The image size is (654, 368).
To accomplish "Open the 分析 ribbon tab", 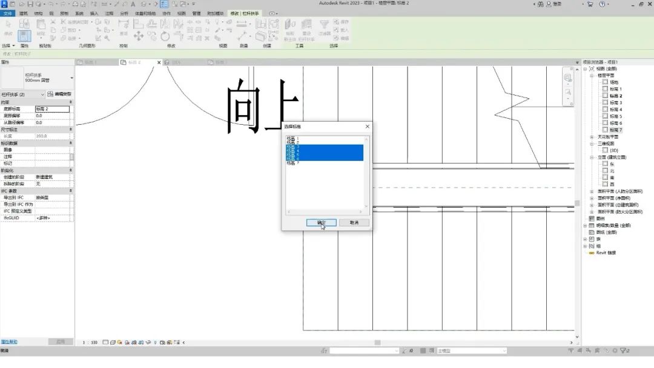I will (x=124, y=13).
